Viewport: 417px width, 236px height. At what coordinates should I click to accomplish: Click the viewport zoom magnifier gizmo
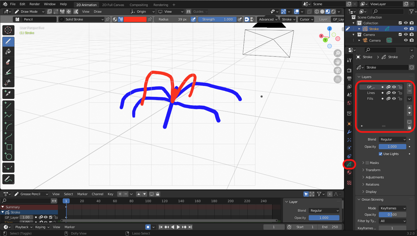(x=338, y=53)
